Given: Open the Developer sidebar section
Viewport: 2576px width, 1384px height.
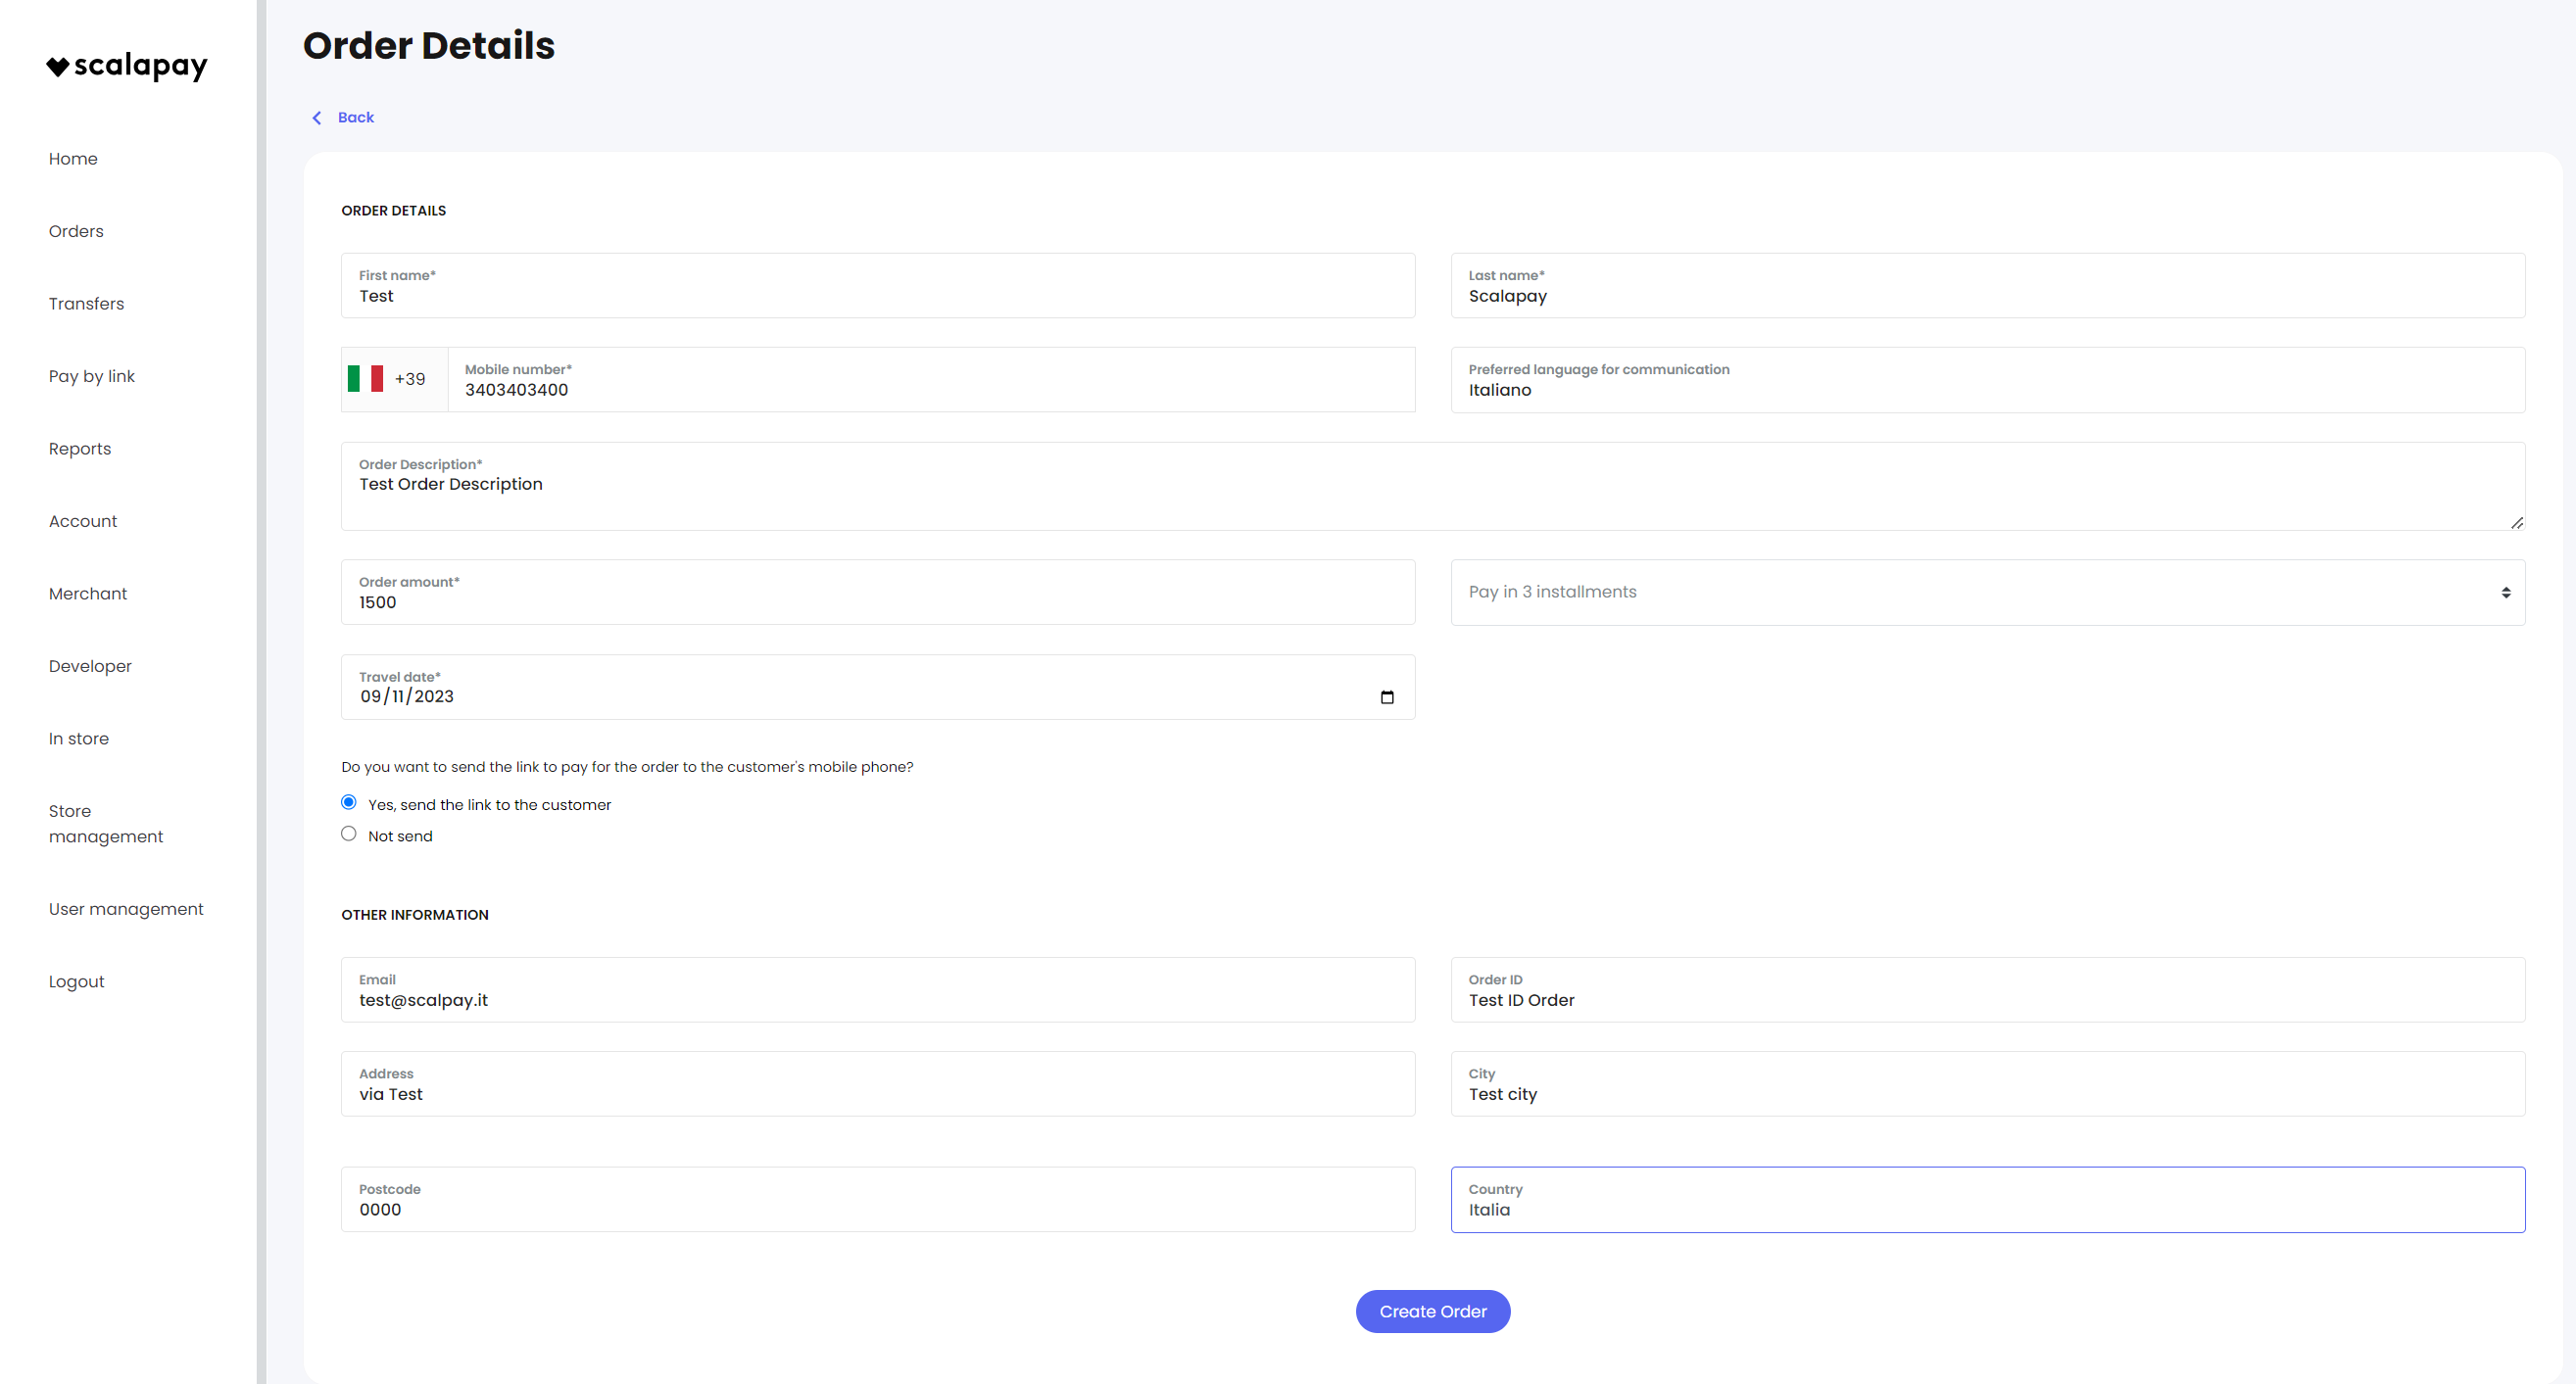Looking at the screenshot, I should (90, 665).
